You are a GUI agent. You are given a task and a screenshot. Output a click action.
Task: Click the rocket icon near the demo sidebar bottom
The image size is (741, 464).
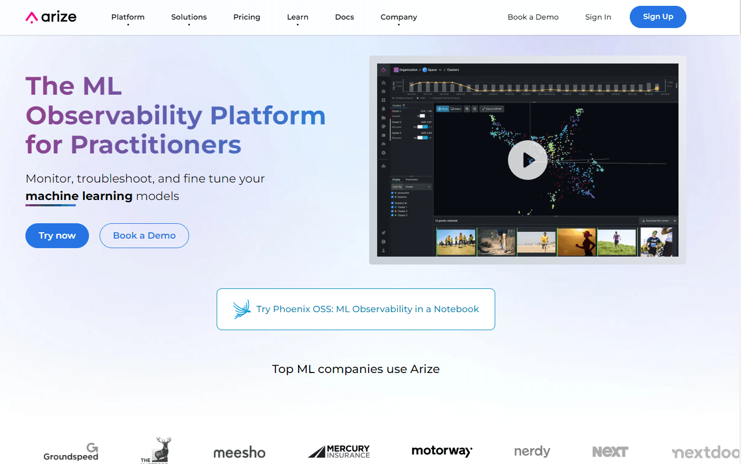[383, 233]
